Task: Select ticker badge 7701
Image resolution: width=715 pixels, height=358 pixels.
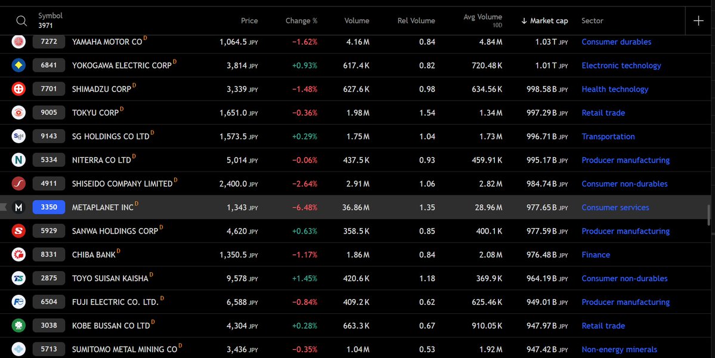Action: click(x=49, y=89)
